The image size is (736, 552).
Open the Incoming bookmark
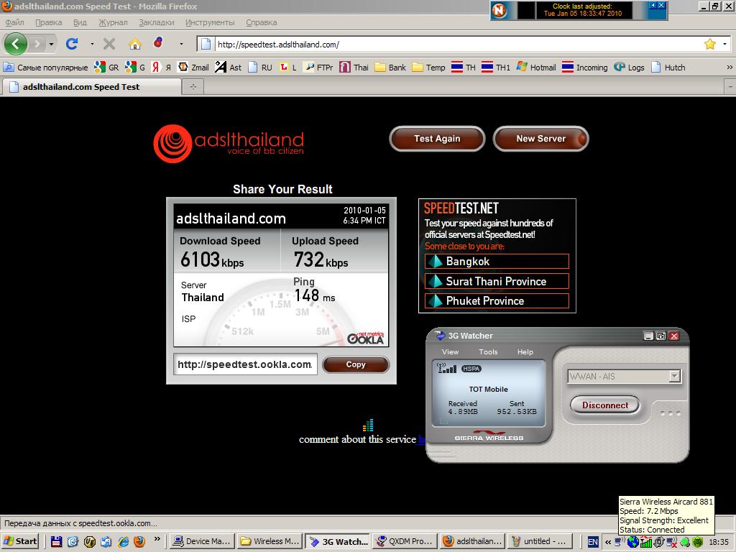[x=585, y=67]
